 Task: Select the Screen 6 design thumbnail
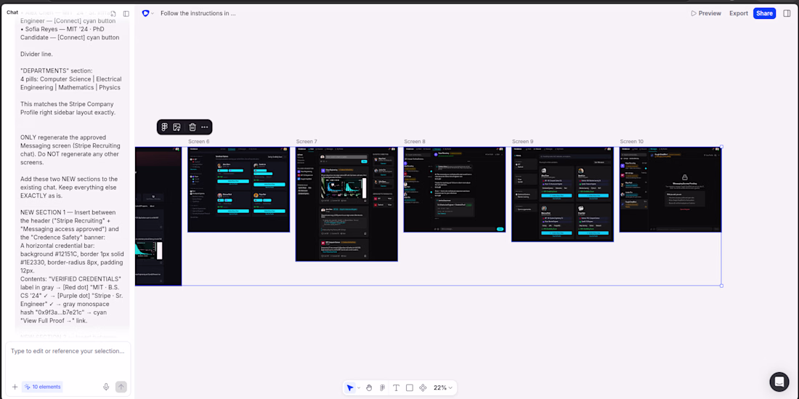coord(238,190)
